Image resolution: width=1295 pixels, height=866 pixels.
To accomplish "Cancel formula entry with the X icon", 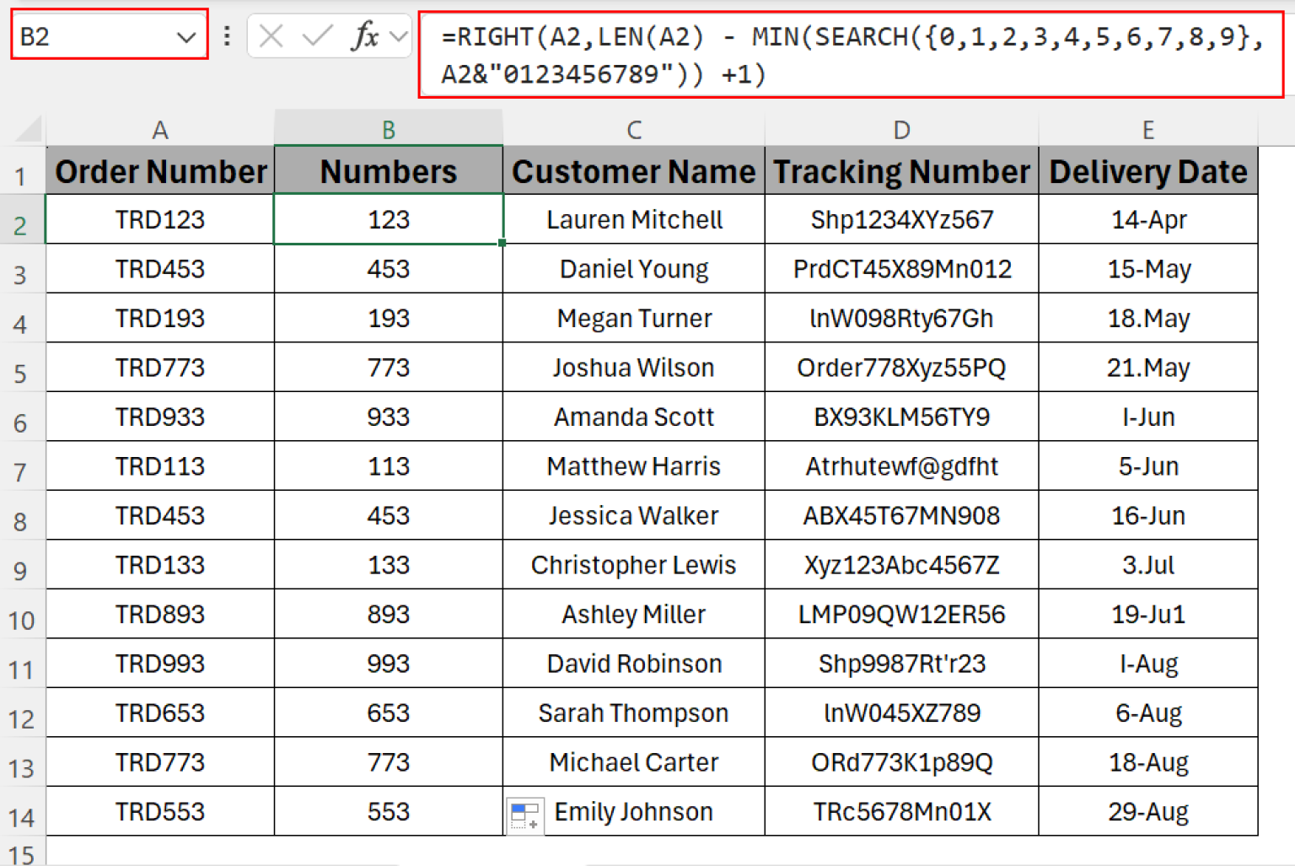I will click(x=271, y=35).
